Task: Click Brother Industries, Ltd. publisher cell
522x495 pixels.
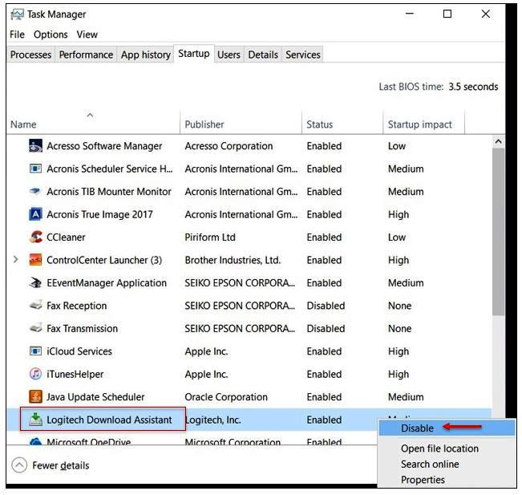Action: [x=233, y=260]
